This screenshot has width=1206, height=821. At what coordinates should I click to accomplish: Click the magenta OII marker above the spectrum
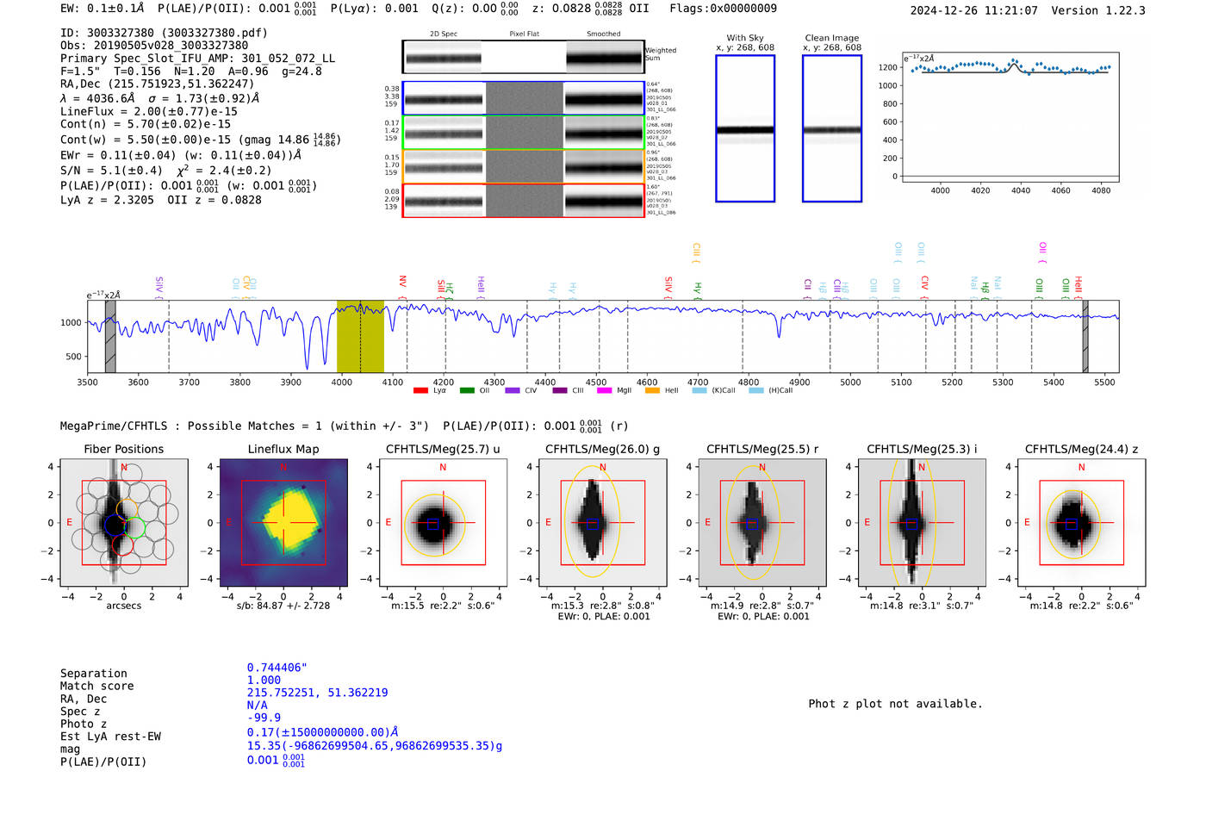tap(1042, 253)
